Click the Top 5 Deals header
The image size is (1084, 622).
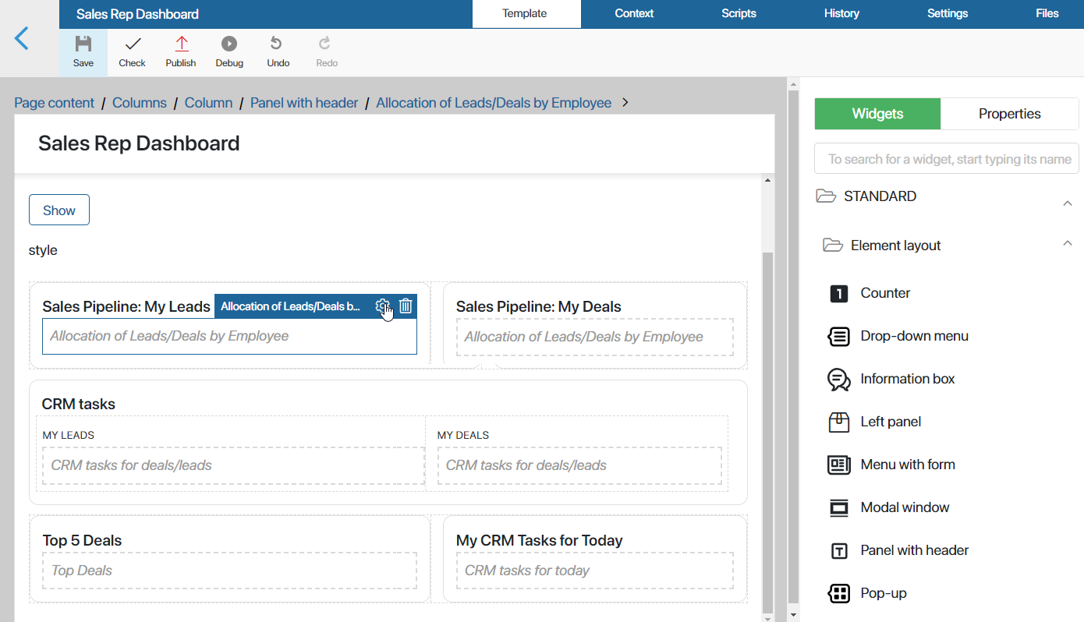tap(82, 541)
